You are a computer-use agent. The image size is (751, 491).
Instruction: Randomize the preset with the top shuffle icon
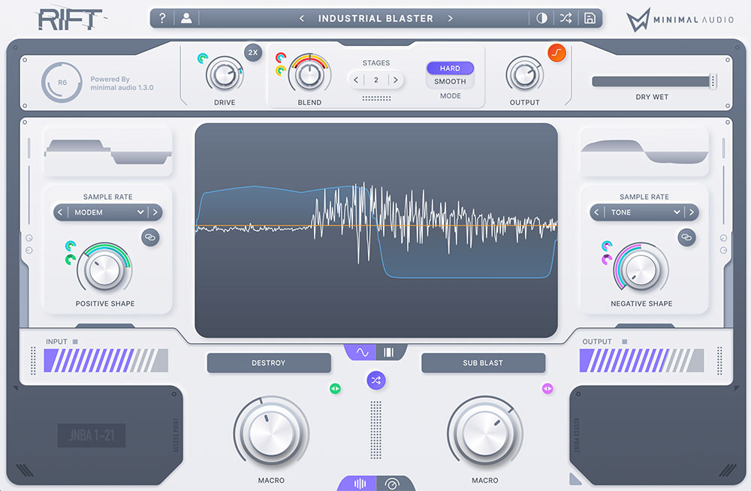pyautogui.click(x=566, y=17)
